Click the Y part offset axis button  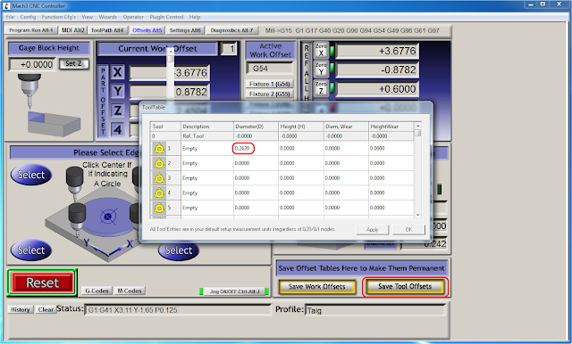click(117, 91)
